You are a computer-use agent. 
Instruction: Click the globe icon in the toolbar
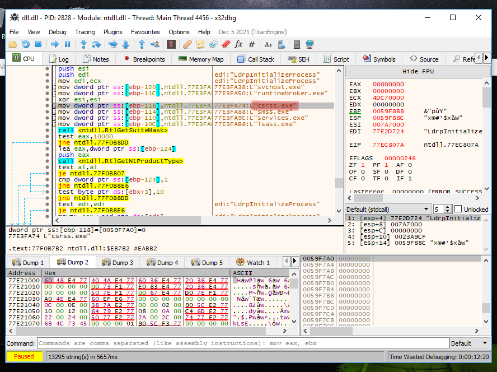point(310,44)
